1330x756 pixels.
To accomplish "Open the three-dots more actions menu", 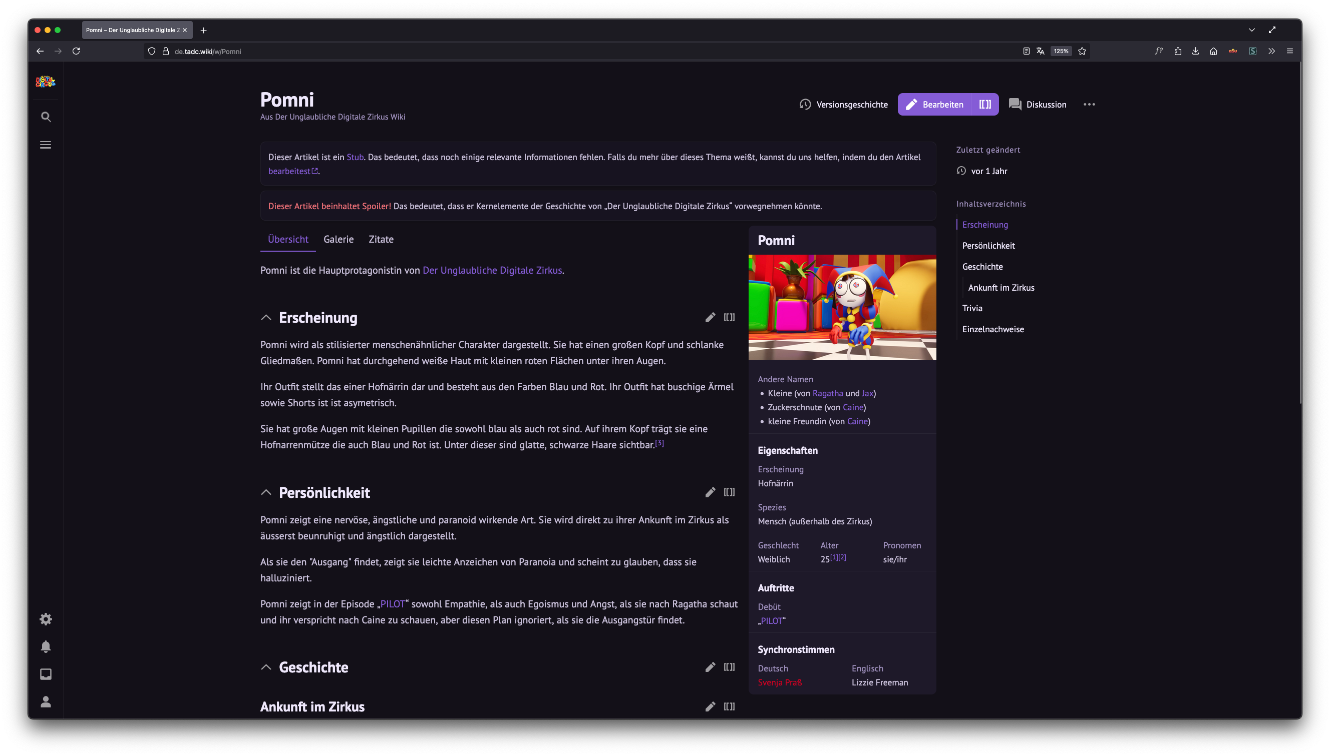I will 1089,105.
